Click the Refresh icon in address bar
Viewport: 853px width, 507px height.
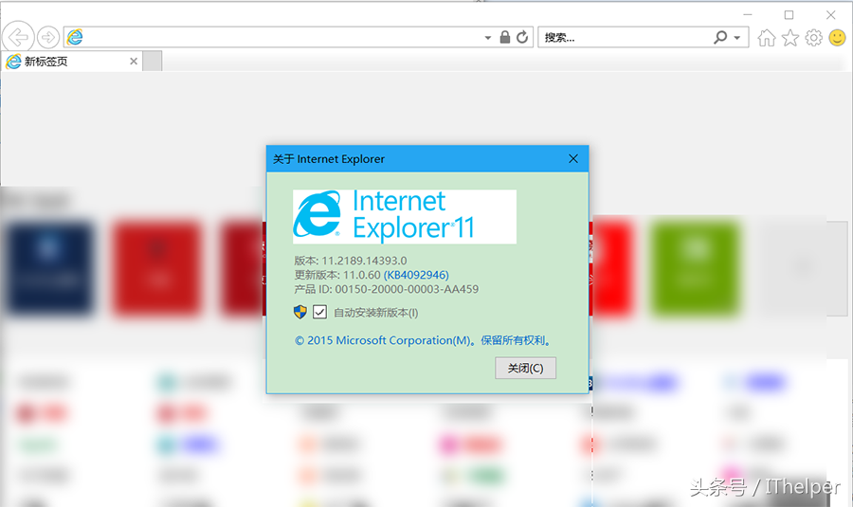pos(522,37)
